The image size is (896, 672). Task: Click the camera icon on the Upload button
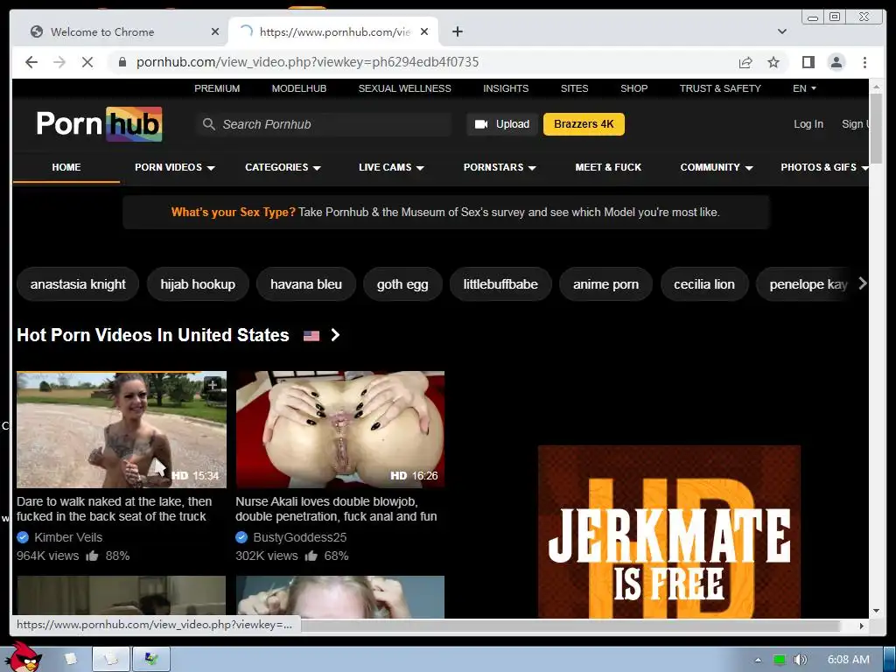(x=481, y=124)
